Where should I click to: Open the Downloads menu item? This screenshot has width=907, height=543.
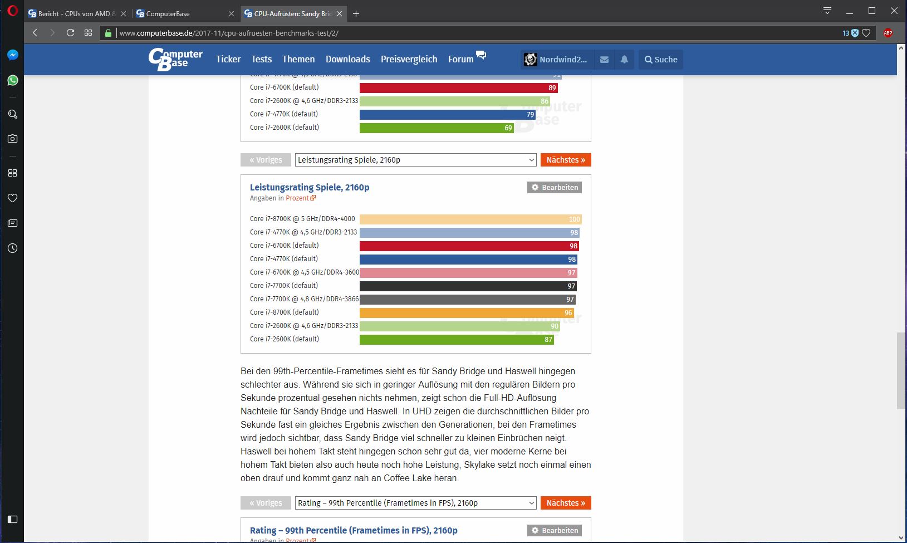click(348, 60)
